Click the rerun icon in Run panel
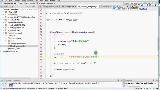The height and width of the screenshot is (90, 160). [2, 84]
